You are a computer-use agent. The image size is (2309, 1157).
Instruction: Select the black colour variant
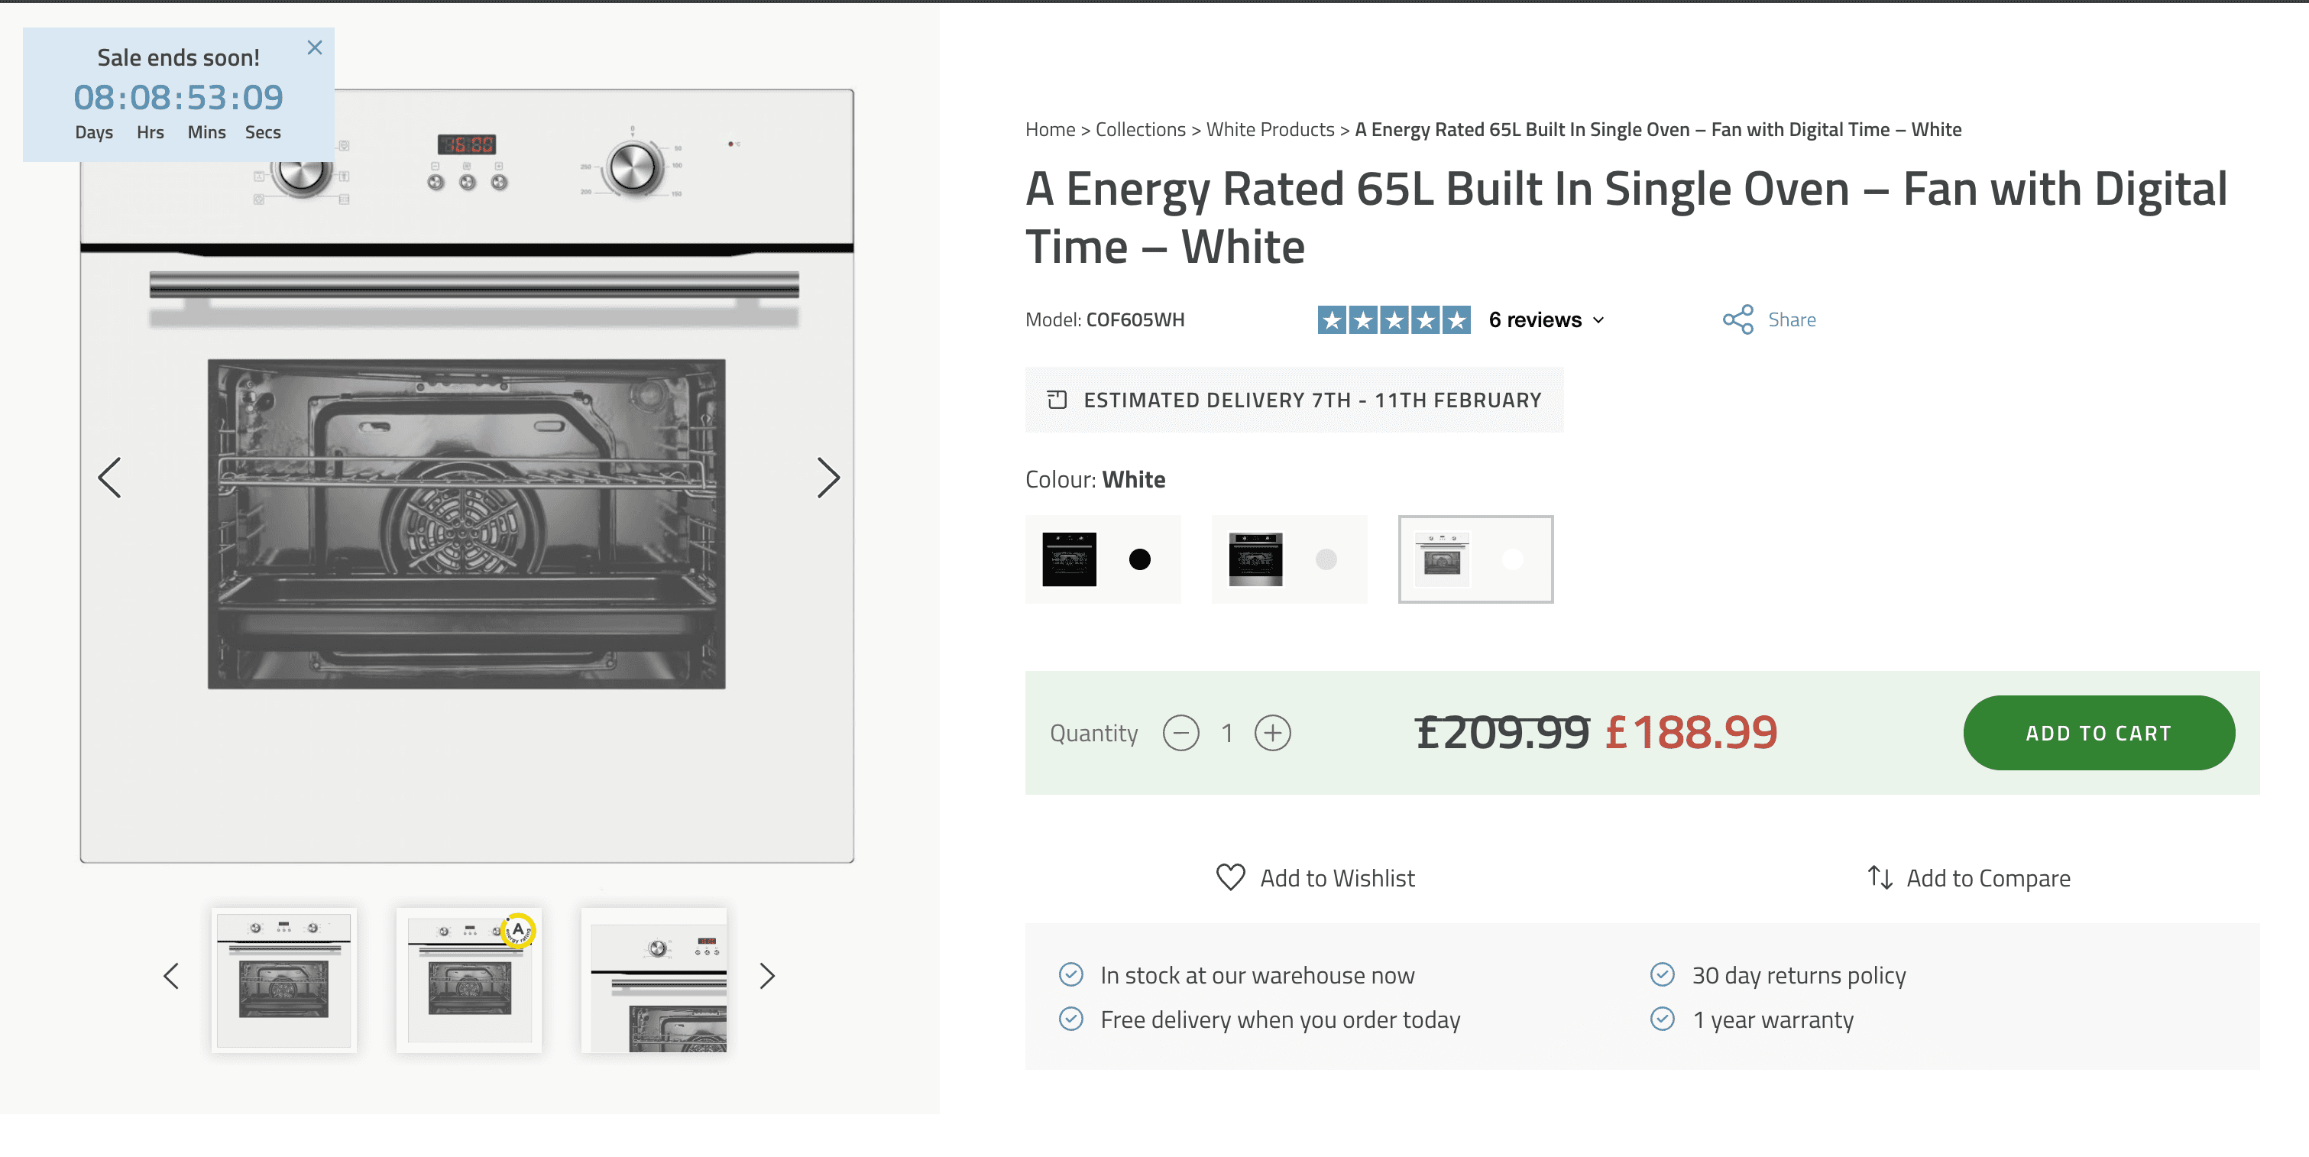(1103, 559)
